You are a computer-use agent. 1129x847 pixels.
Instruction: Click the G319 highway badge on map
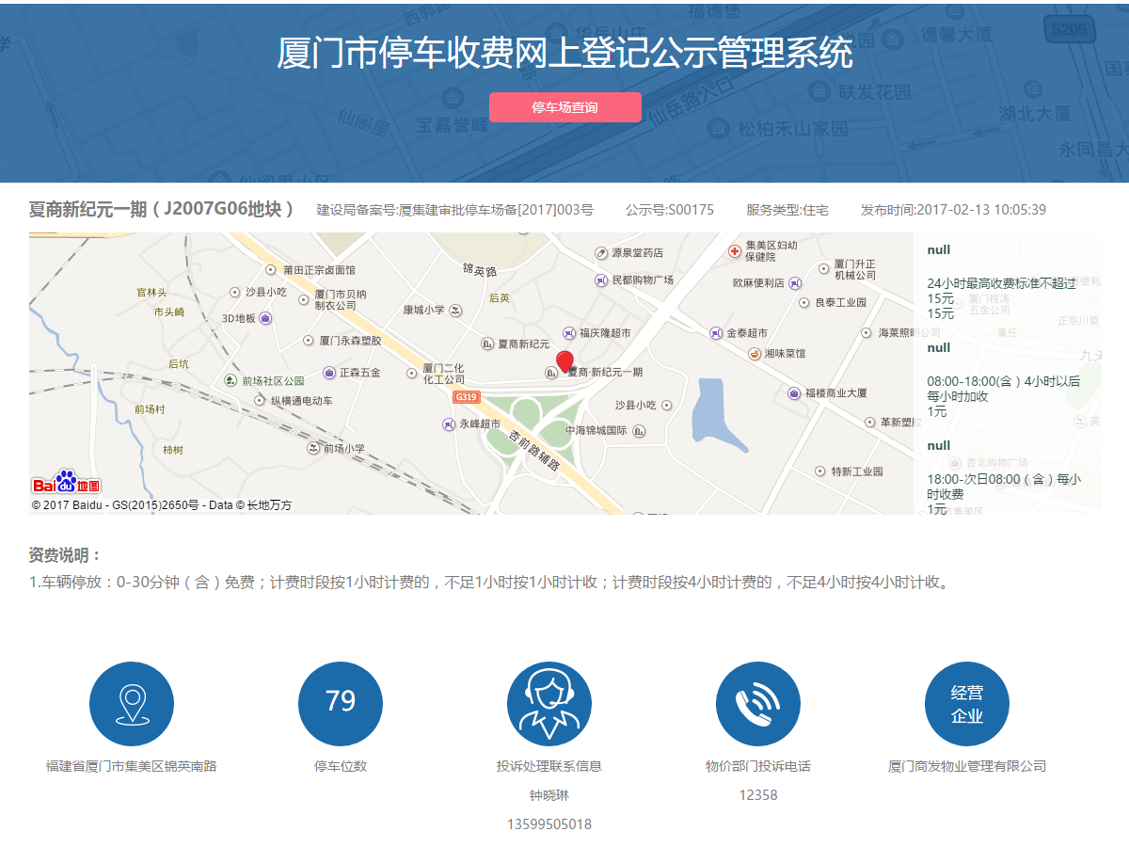(x=466, y=397)
